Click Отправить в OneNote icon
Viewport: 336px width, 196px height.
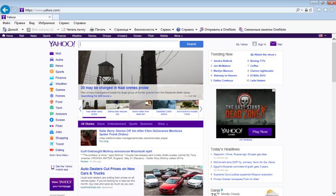[x=202, y=29]
